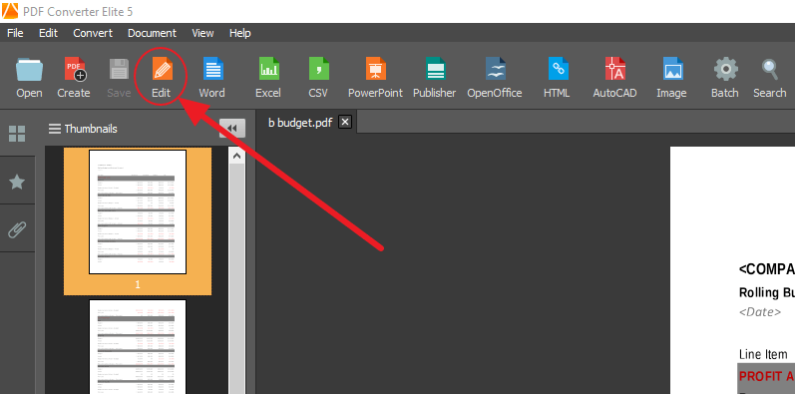This screenshot has height=394, width=795.
Task: Select the Publisher conversion icon
Action: click(x=435, y=70)
